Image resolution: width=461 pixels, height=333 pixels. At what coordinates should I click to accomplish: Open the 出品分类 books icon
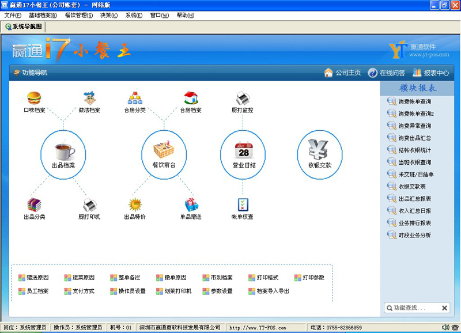[35, 205]
